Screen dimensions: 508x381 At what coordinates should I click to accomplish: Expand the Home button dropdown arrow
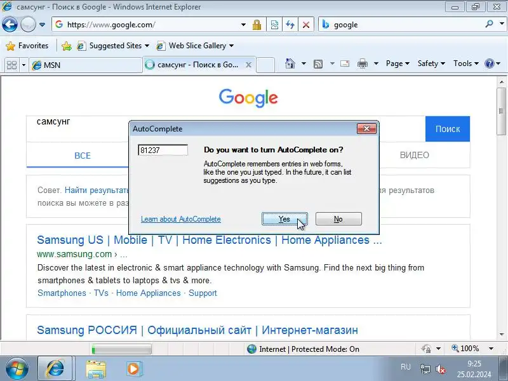click(304, 63)
